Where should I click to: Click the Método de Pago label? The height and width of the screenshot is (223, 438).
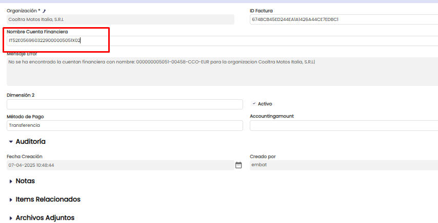(x=25, y=117)
